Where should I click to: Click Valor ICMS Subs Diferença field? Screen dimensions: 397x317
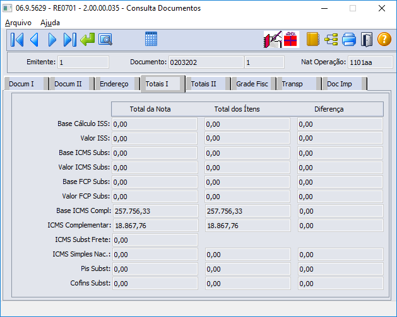(340, 168)
